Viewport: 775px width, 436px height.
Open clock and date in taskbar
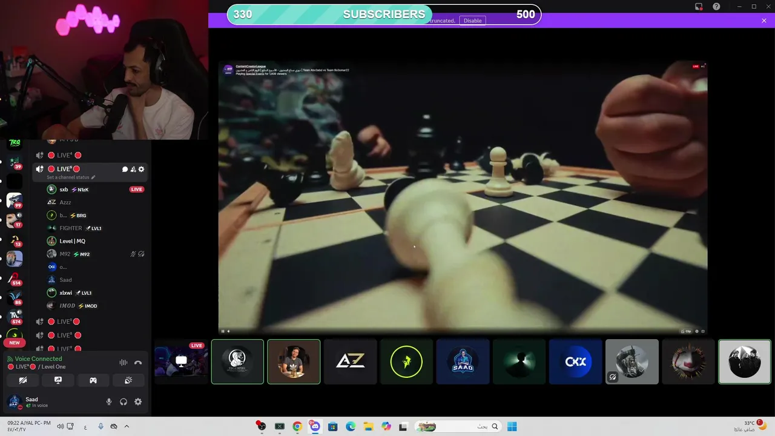(x=29, y=426)
